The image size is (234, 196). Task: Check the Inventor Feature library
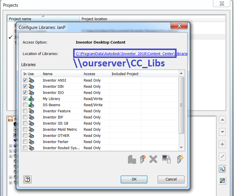tap(25, 111)
